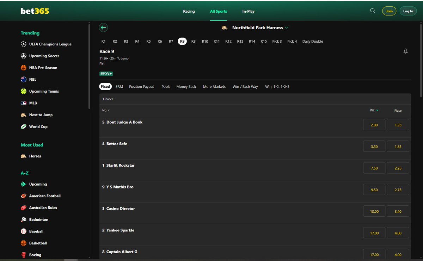Select Place odds 1.53 for Bettor Safe

point(398,147)
